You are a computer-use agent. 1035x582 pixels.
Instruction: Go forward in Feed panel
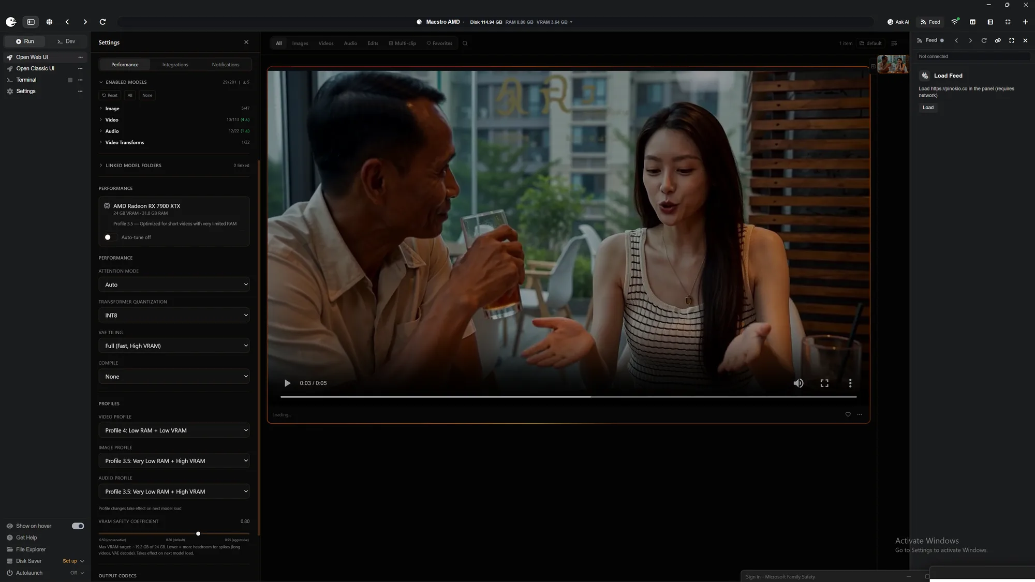point(970,40)
